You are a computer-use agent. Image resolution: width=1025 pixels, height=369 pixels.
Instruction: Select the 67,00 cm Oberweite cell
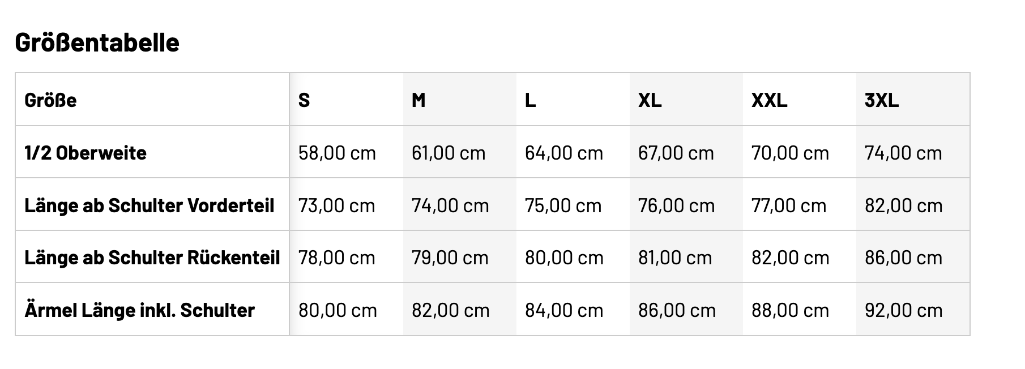click(676, 153)
